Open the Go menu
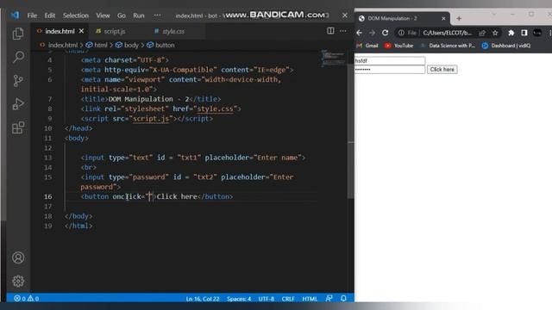 pyautogui.click(x=122, y=15)
